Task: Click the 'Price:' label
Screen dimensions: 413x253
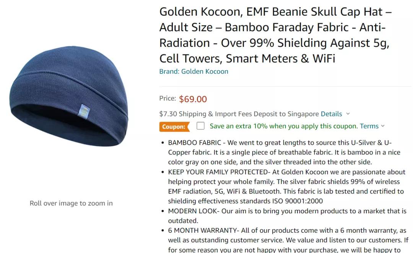Action: click(167, 98)
